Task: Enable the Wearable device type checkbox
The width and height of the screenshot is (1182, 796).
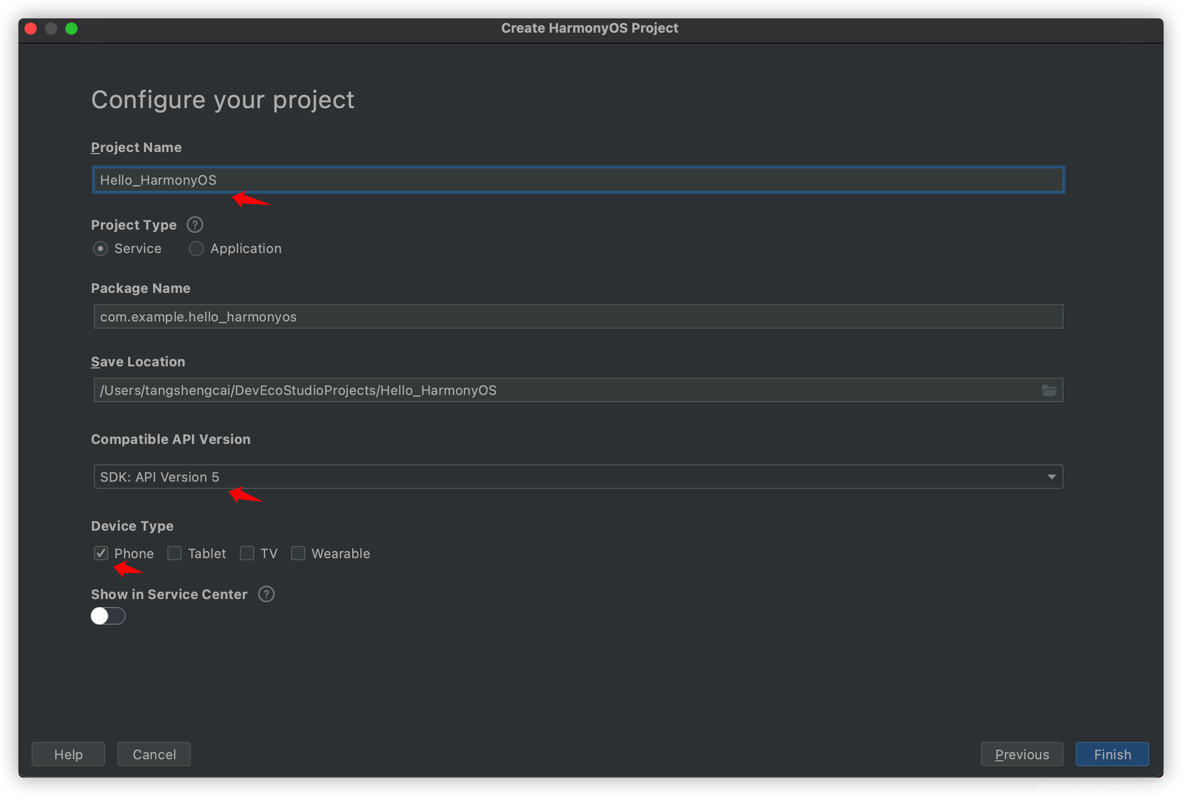Action: click(299, 554)
